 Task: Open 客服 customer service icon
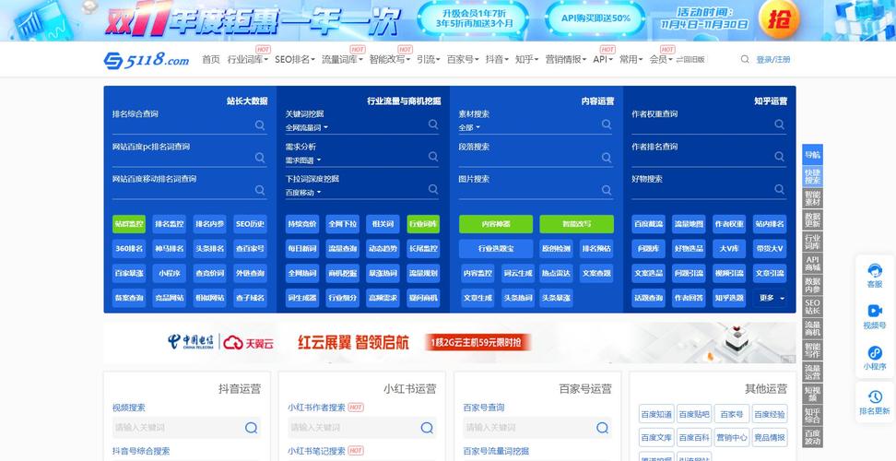point(874,270)
